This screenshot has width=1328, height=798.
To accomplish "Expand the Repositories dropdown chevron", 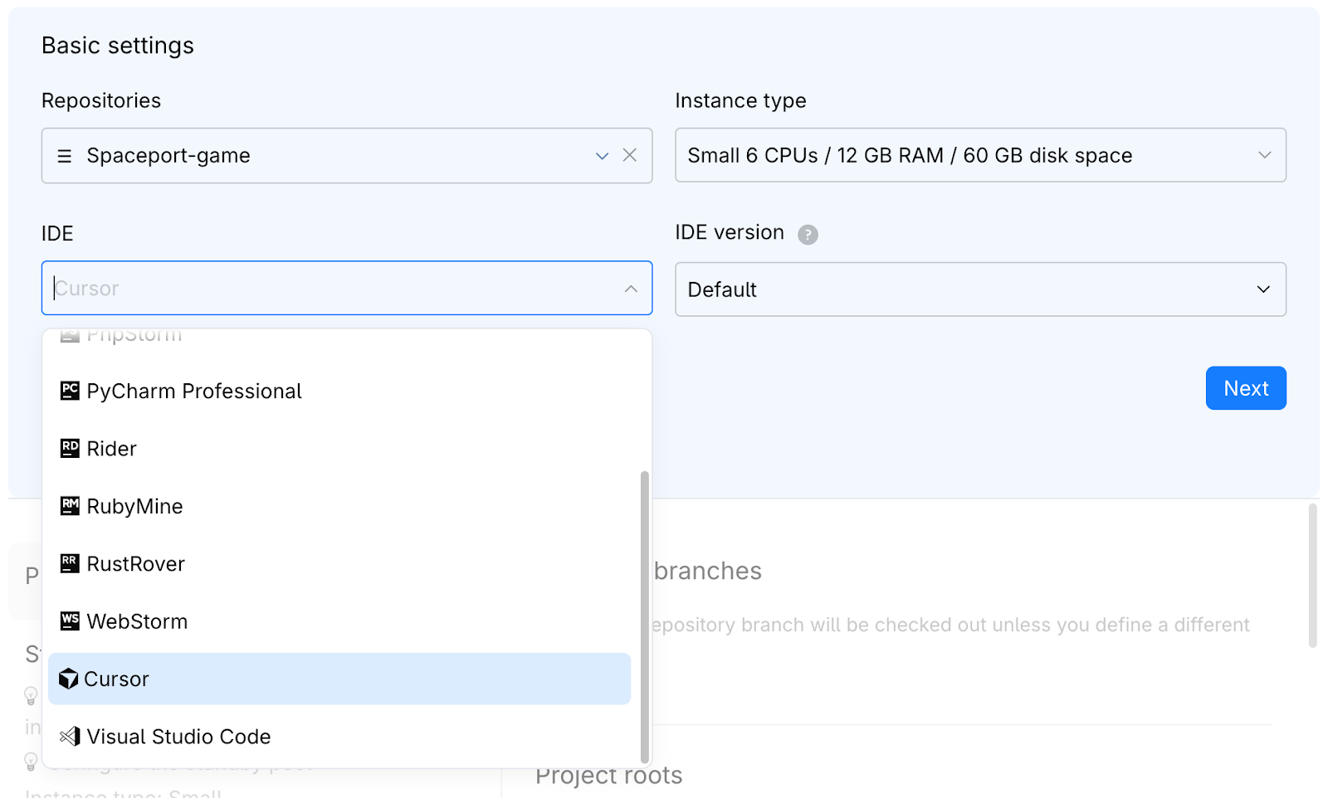I will 602,156.
